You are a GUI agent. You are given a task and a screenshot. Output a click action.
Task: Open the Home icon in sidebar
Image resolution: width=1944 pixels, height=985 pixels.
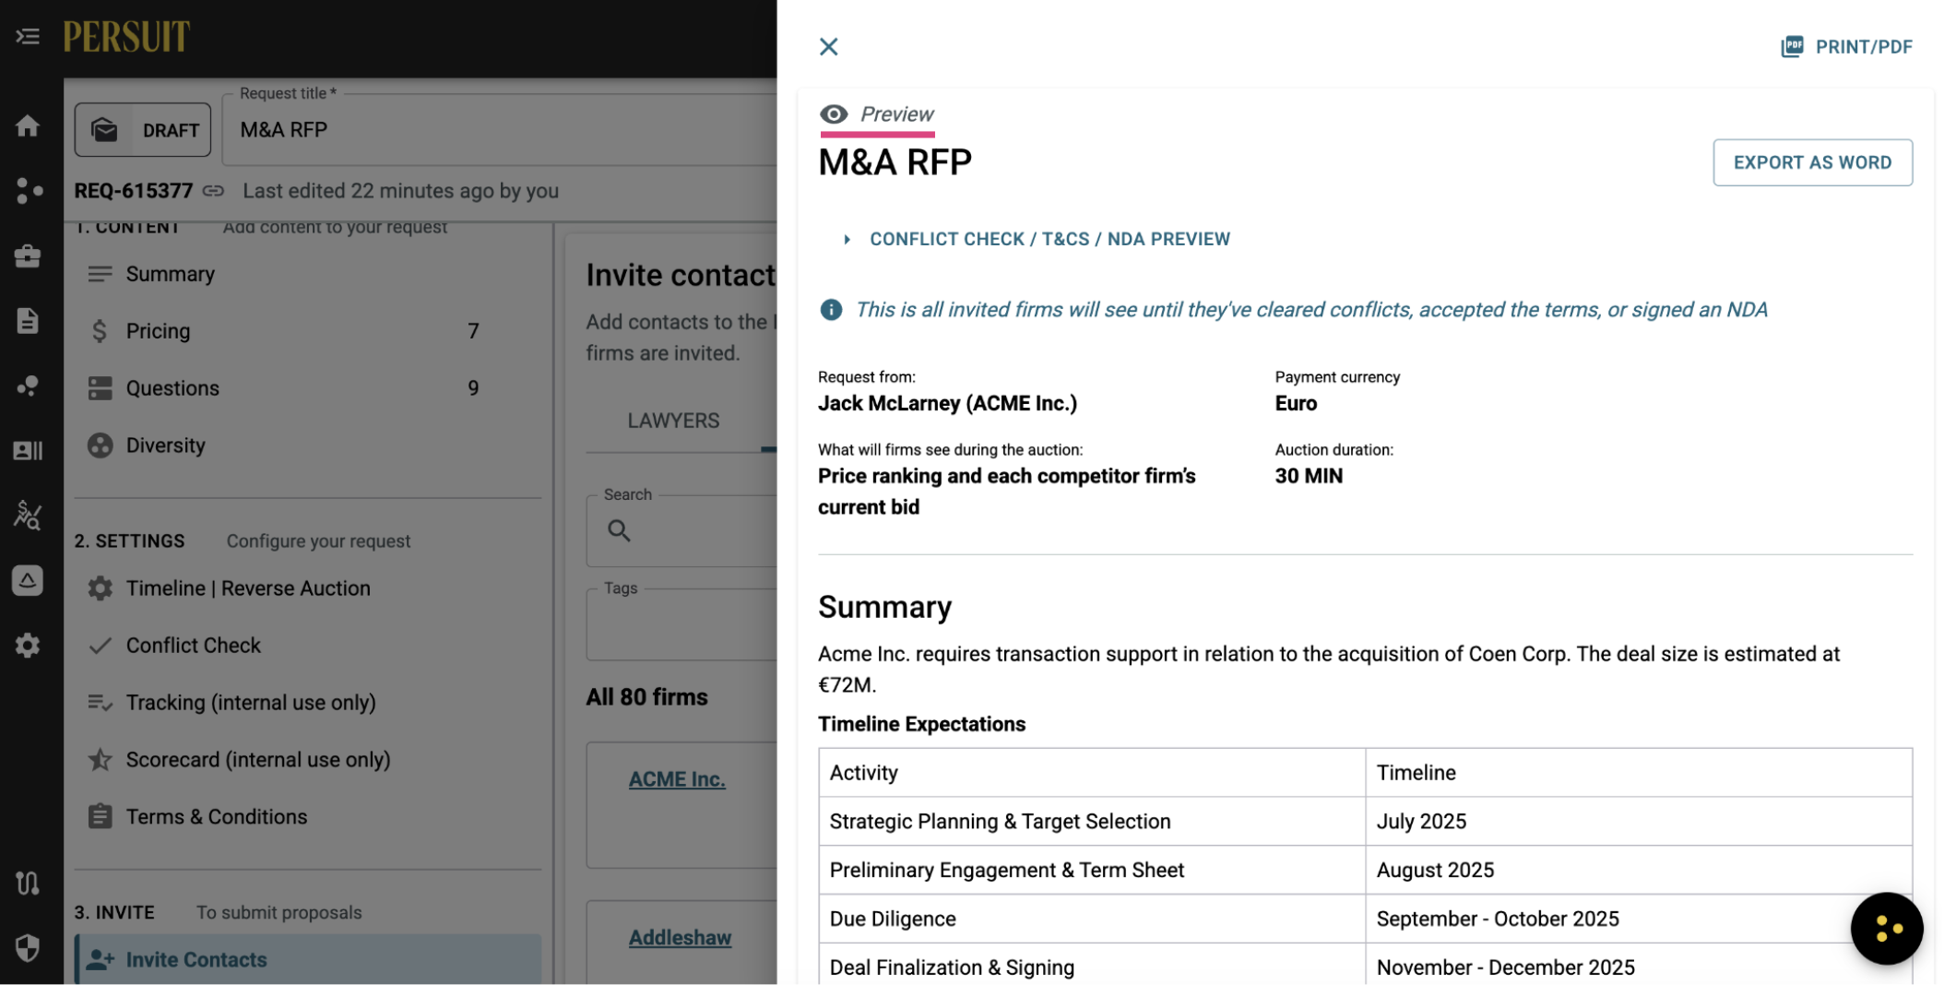pos(28,125)
